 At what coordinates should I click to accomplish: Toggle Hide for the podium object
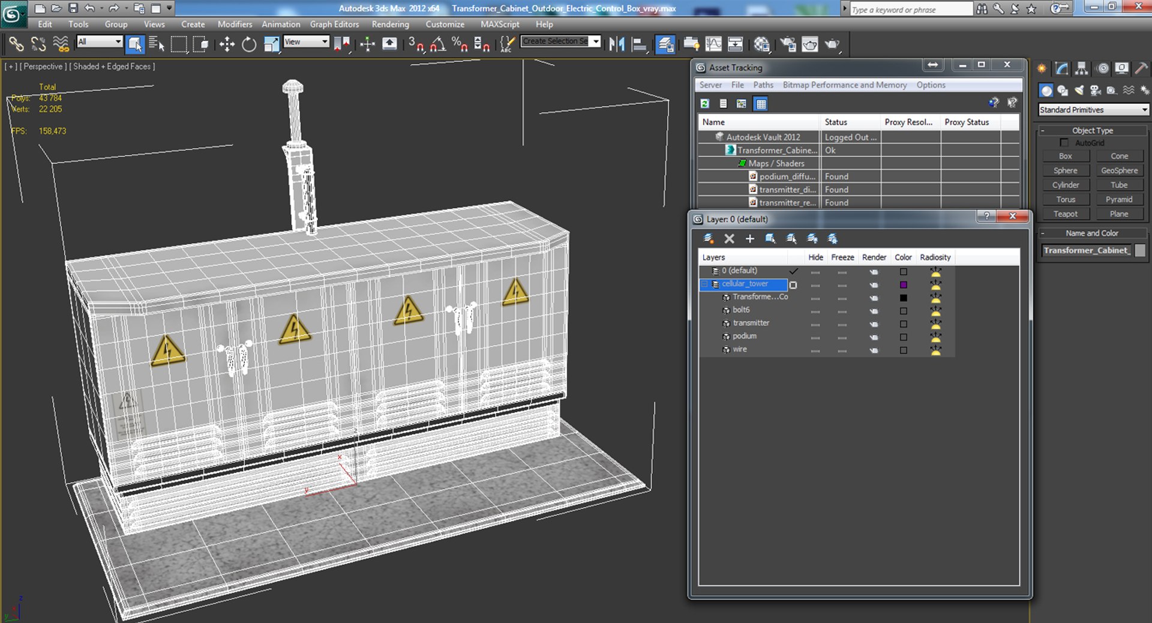(x=815, y=337)
